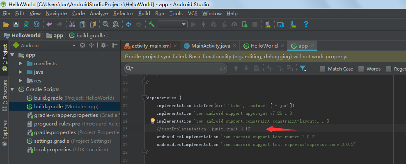This screenshot has height=164, width=406.
Task: Click the Forward navigation arrow
Action: tap(139, 25)
